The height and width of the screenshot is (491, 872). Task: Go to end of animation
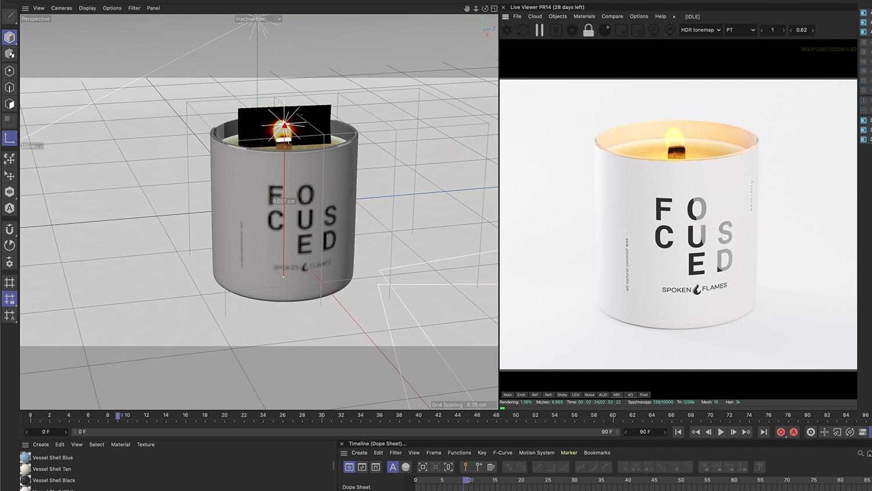click(x=764, y=432)
